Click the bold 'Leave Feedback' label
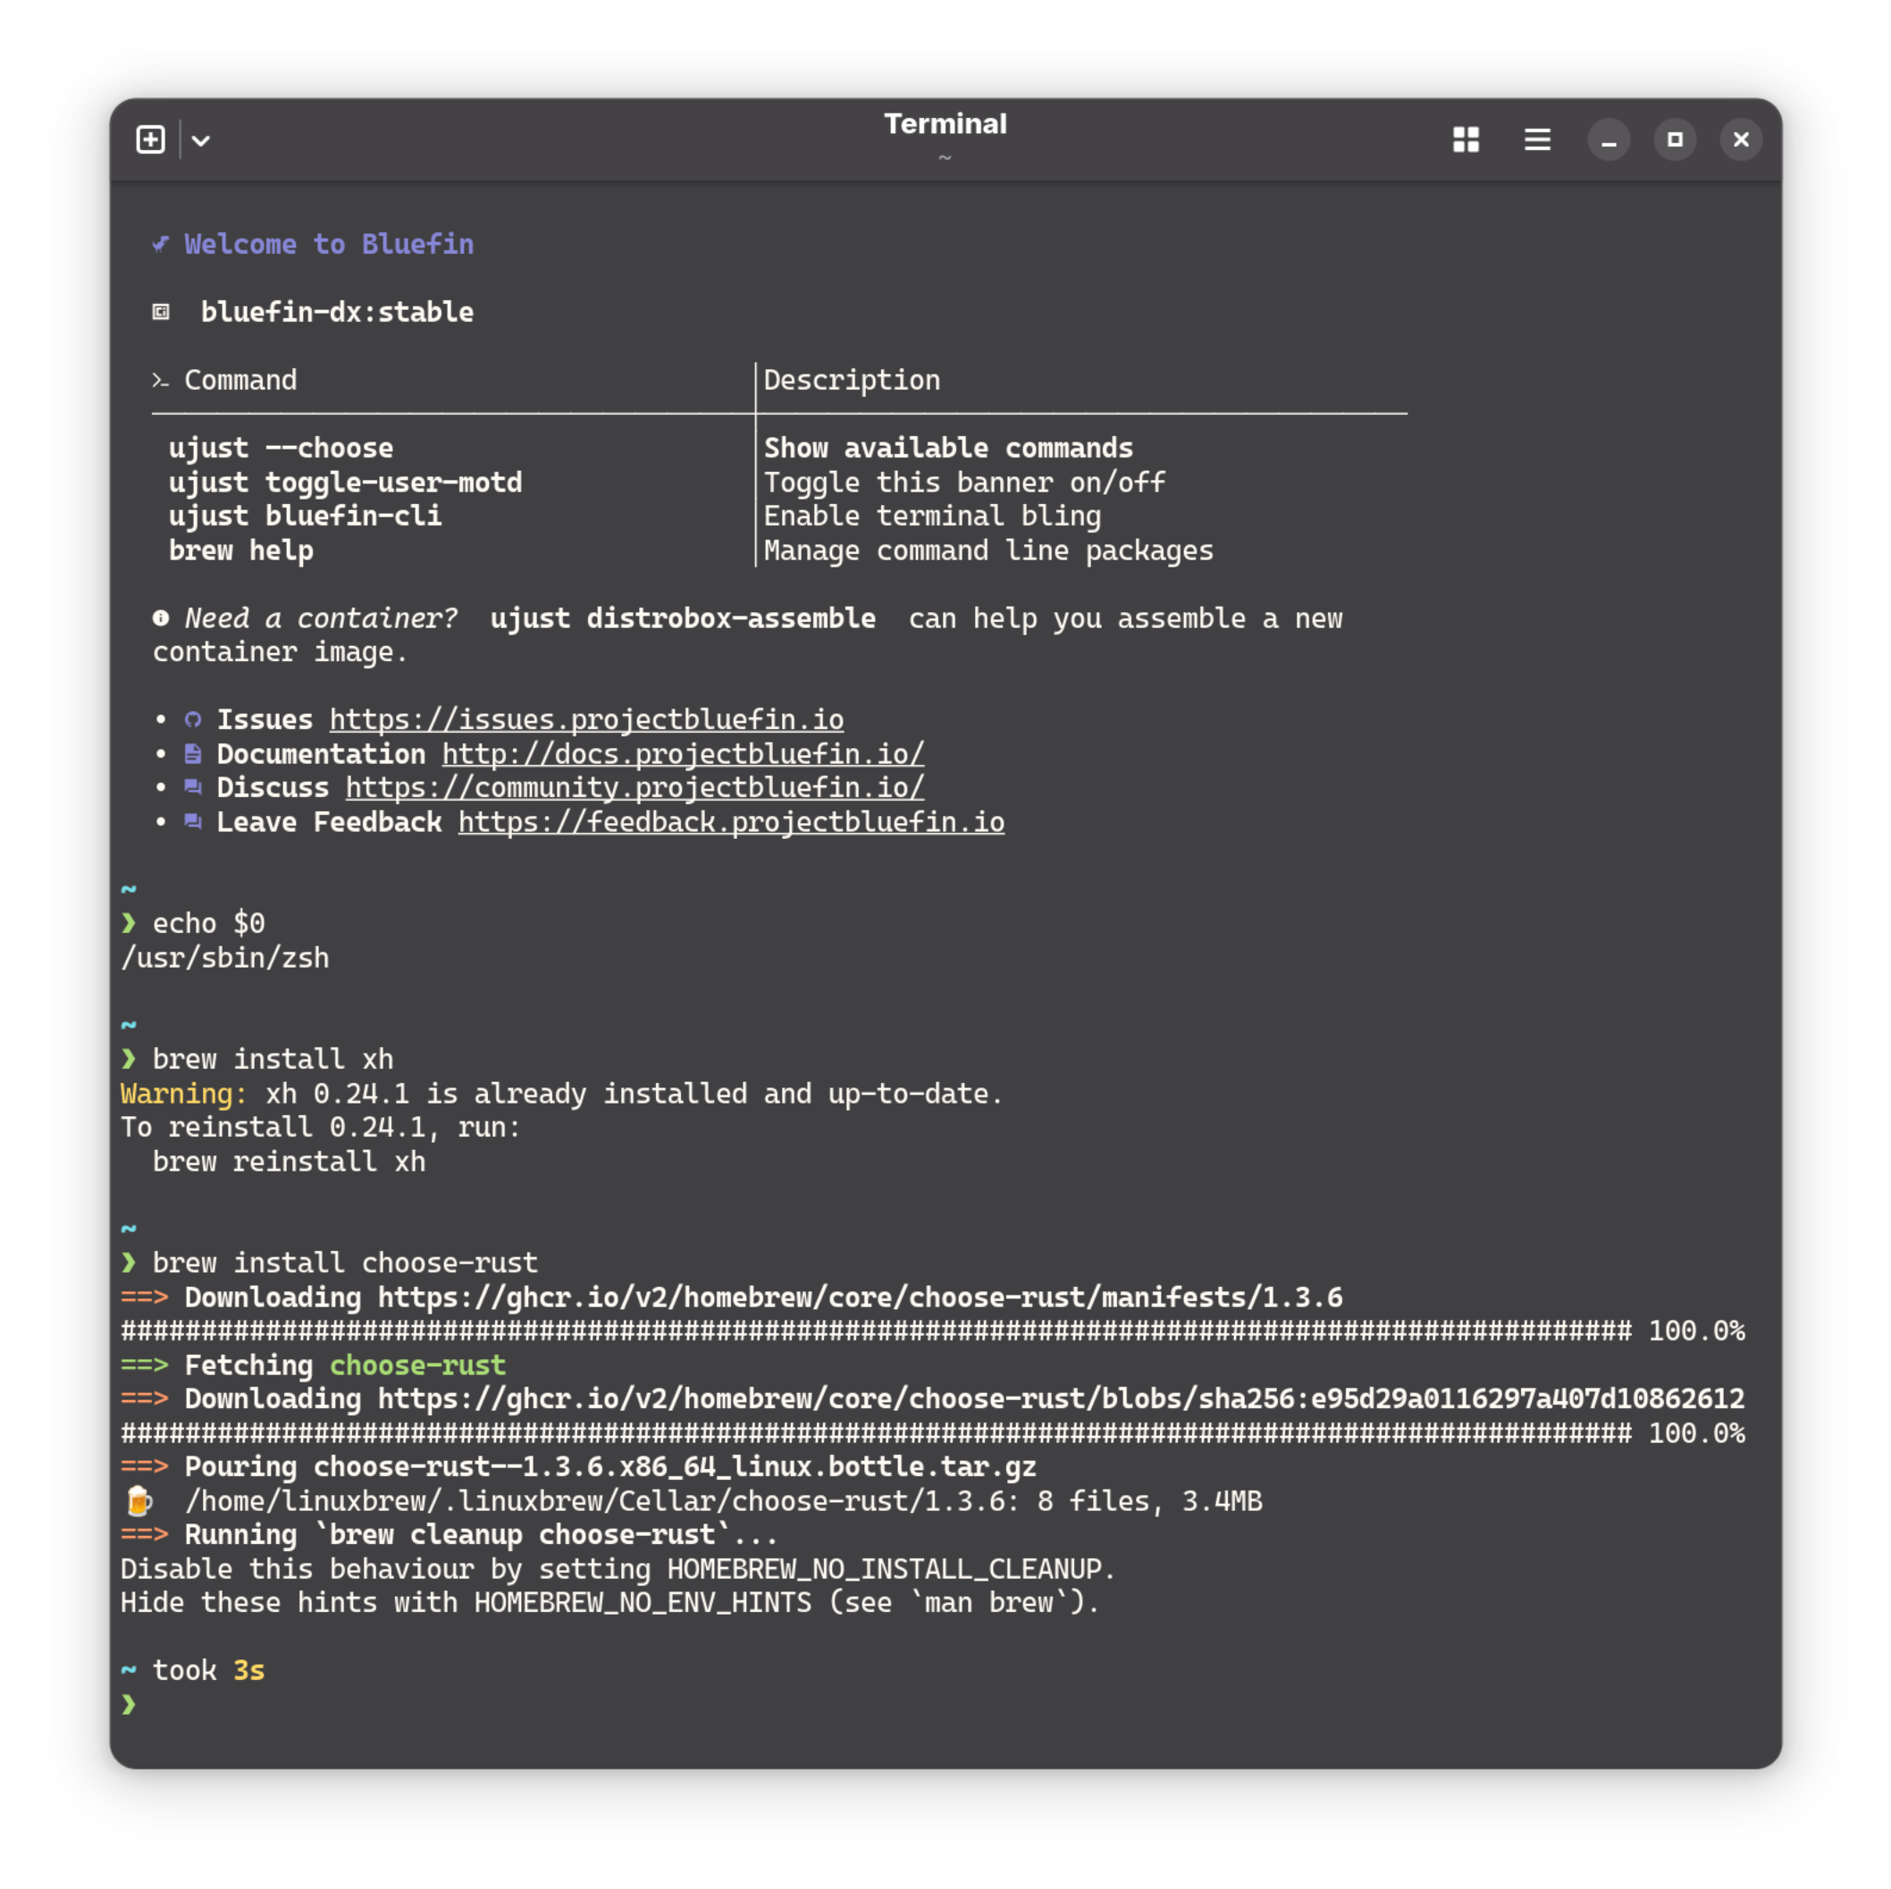1891x1889 pixels. point(329,821)
